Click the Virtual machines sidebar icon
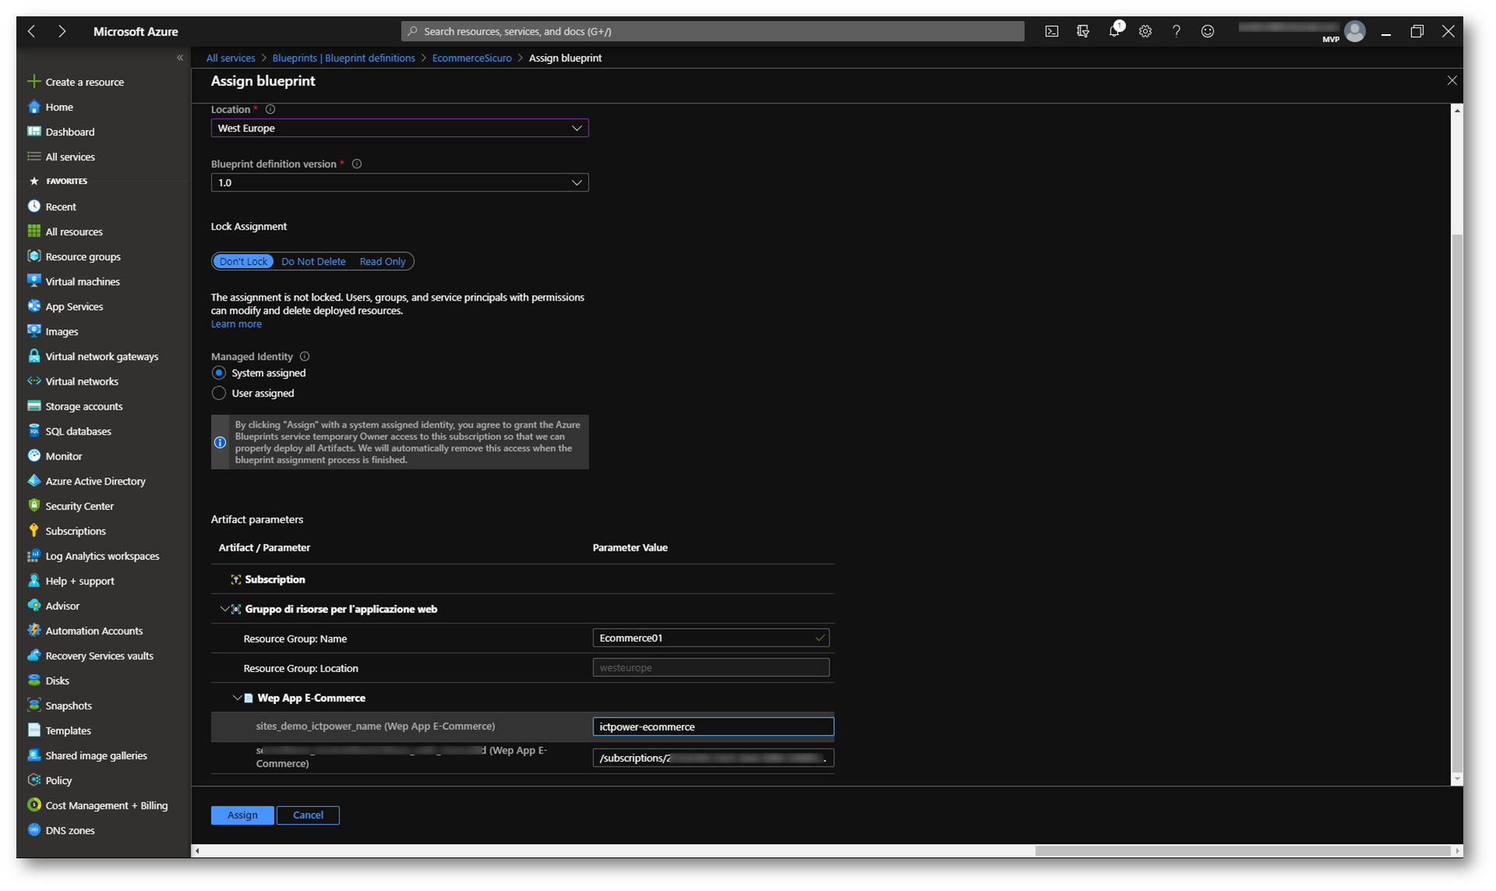 pyautogui.click(x=33, y=281)
